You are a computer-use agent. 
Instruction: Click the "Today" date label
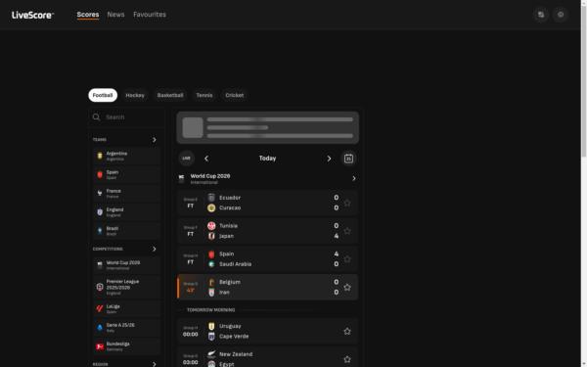pyautogui.click(x=268, y=159)
